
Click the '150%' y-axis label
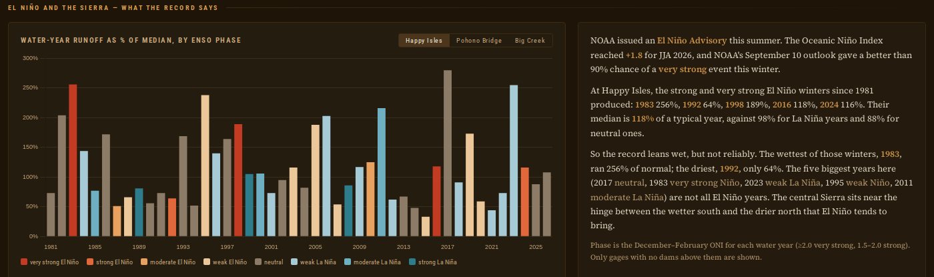(x=31, y=148)
